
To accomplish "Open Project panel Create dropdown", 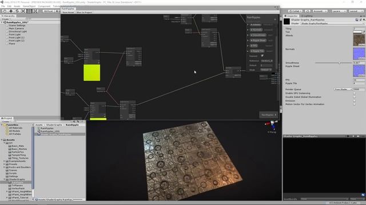I will [6, 121].
